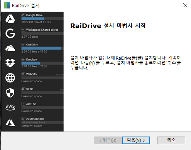Click the Dropbox box icon
The image size is (191, 150).
10,63
